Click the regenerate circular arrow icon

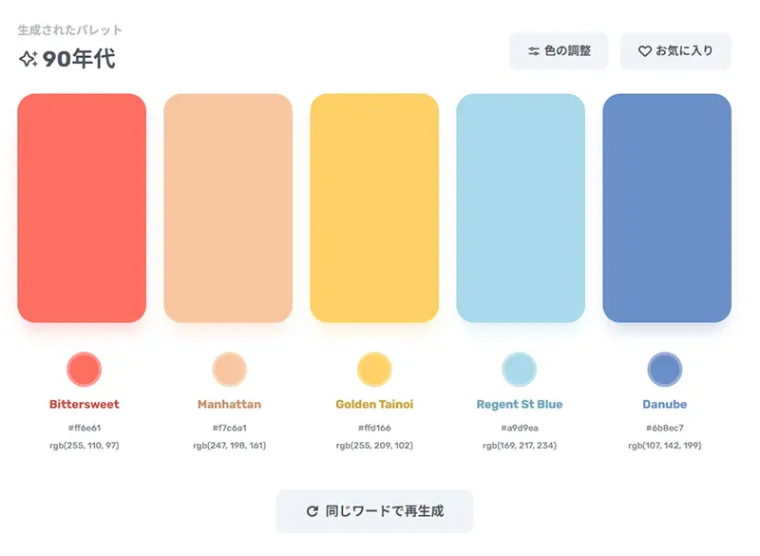coord(313,511)
